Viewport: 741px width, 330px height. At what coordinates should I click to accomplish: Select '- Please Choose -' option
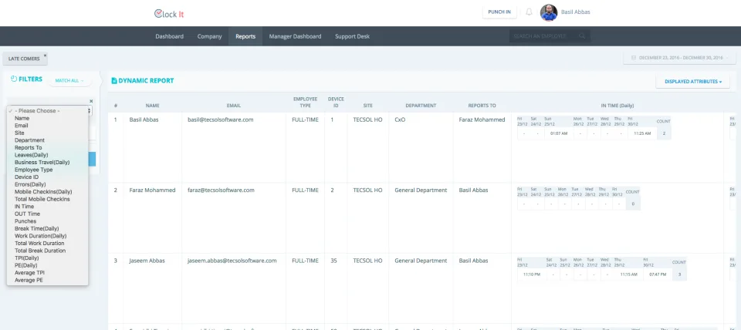pos(47,110)
